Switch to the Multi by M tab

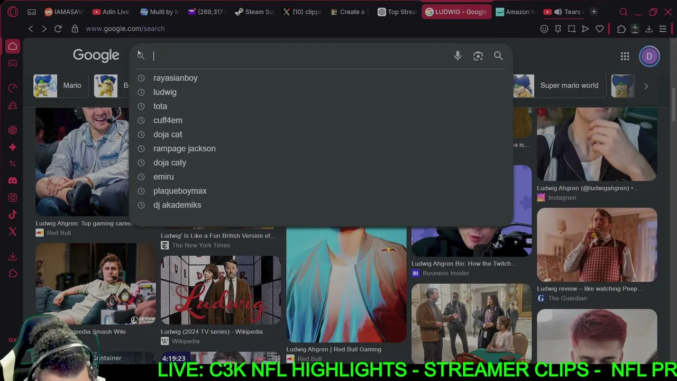159,12
